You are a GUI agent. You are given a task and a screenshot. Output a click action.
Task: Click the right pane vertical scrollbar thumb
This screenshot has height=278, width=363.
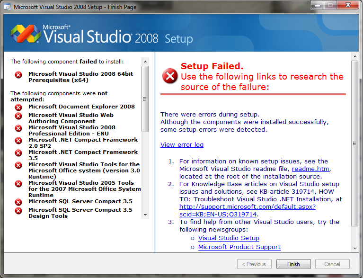354,143
